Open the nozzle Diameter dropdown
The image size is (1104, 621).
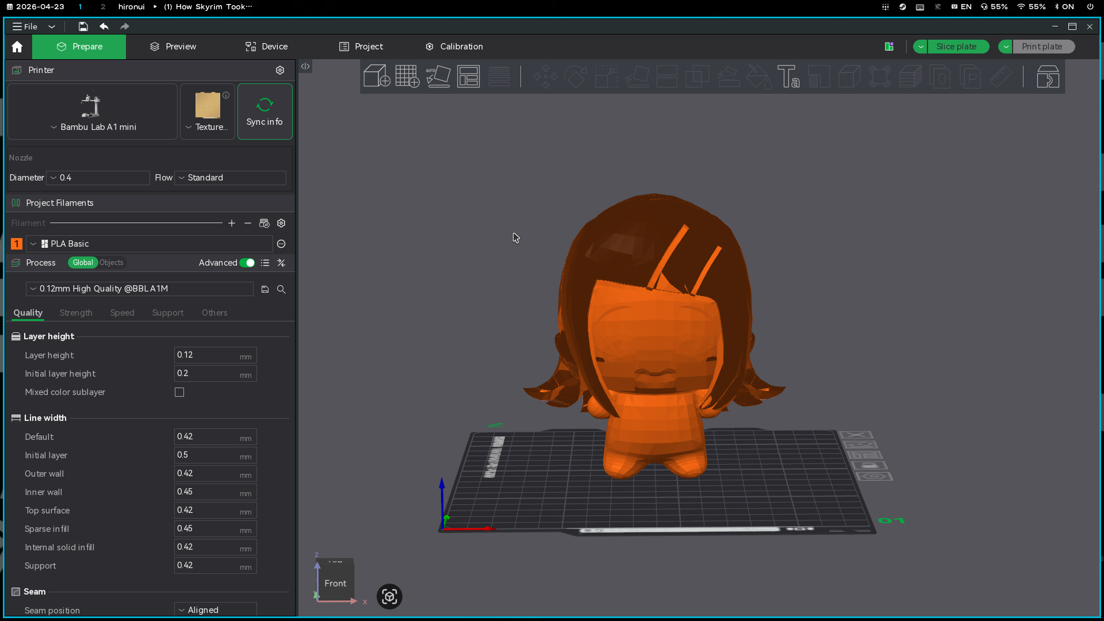click(x=98, y=178)
